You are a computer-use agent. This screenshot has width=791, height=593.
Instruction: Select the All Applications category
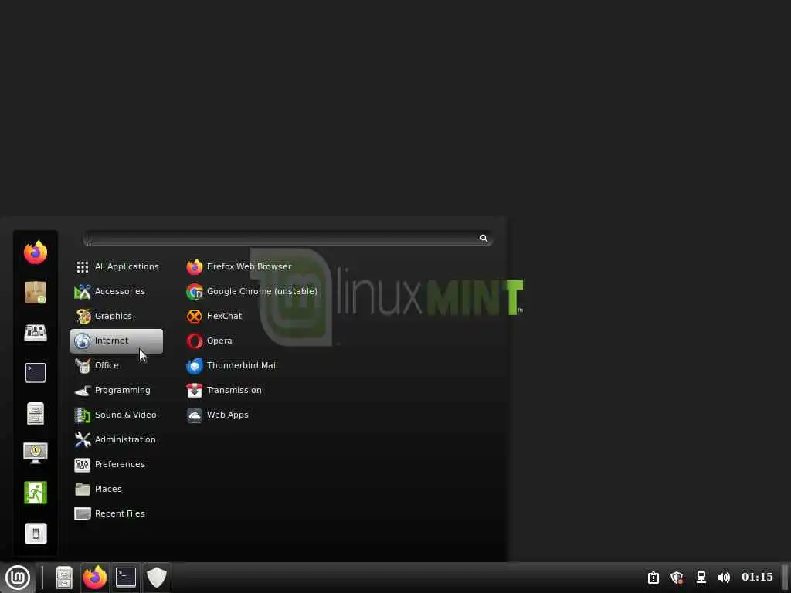pos(117,266)
